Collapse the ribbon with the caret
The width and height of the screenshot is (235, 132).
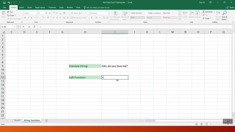tap(233, 22)
